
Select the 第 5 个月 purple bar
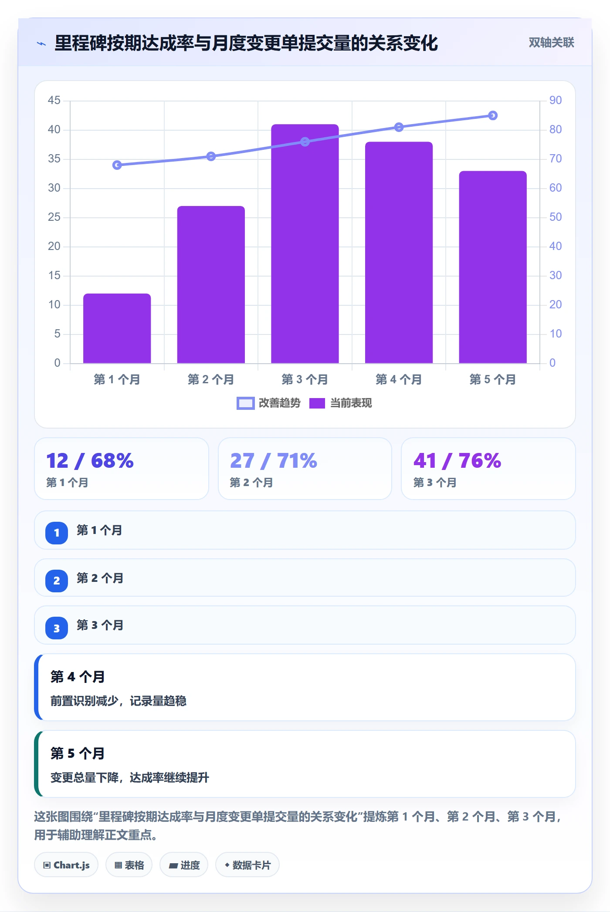pos(493,267)
